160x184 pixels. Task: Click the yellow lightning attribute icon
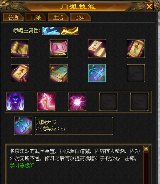70,31
